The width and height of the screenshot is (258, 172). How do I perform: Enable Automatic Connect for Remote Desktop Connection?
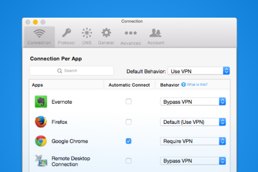point(129,161)
